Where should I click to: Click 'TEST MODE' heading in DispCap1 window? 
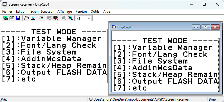pyautogui.click(x=165, y=41)
